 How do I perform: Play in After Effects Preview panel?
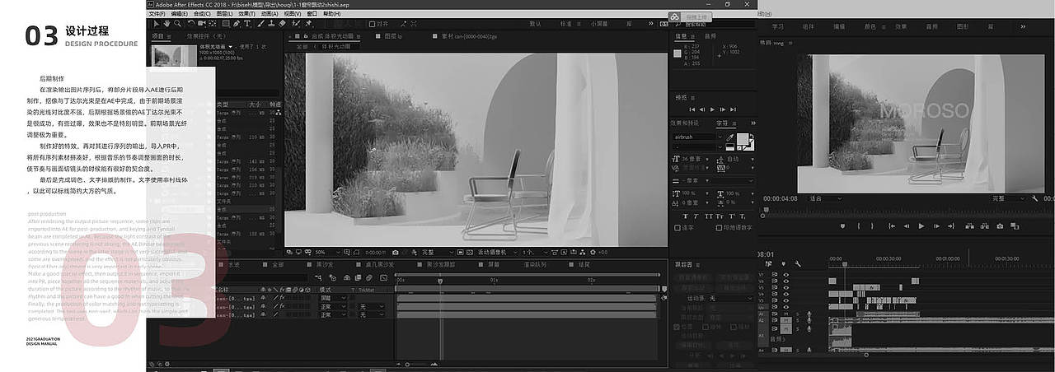click(712, 109)
